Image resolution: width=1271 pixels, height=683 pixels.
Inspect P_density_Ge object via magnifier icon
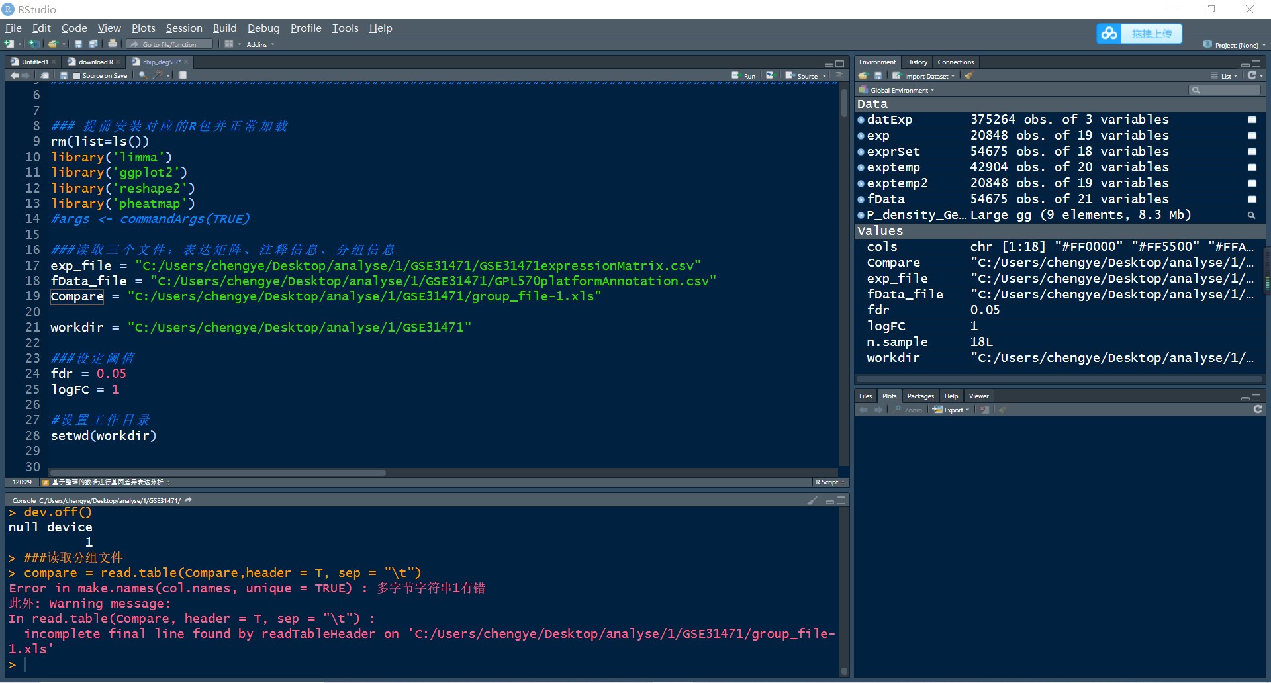pos(1252,215)
